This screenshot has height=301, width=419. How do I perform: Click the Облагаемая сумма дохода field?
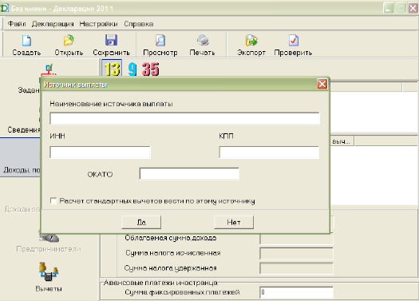(x=297, y=239)
